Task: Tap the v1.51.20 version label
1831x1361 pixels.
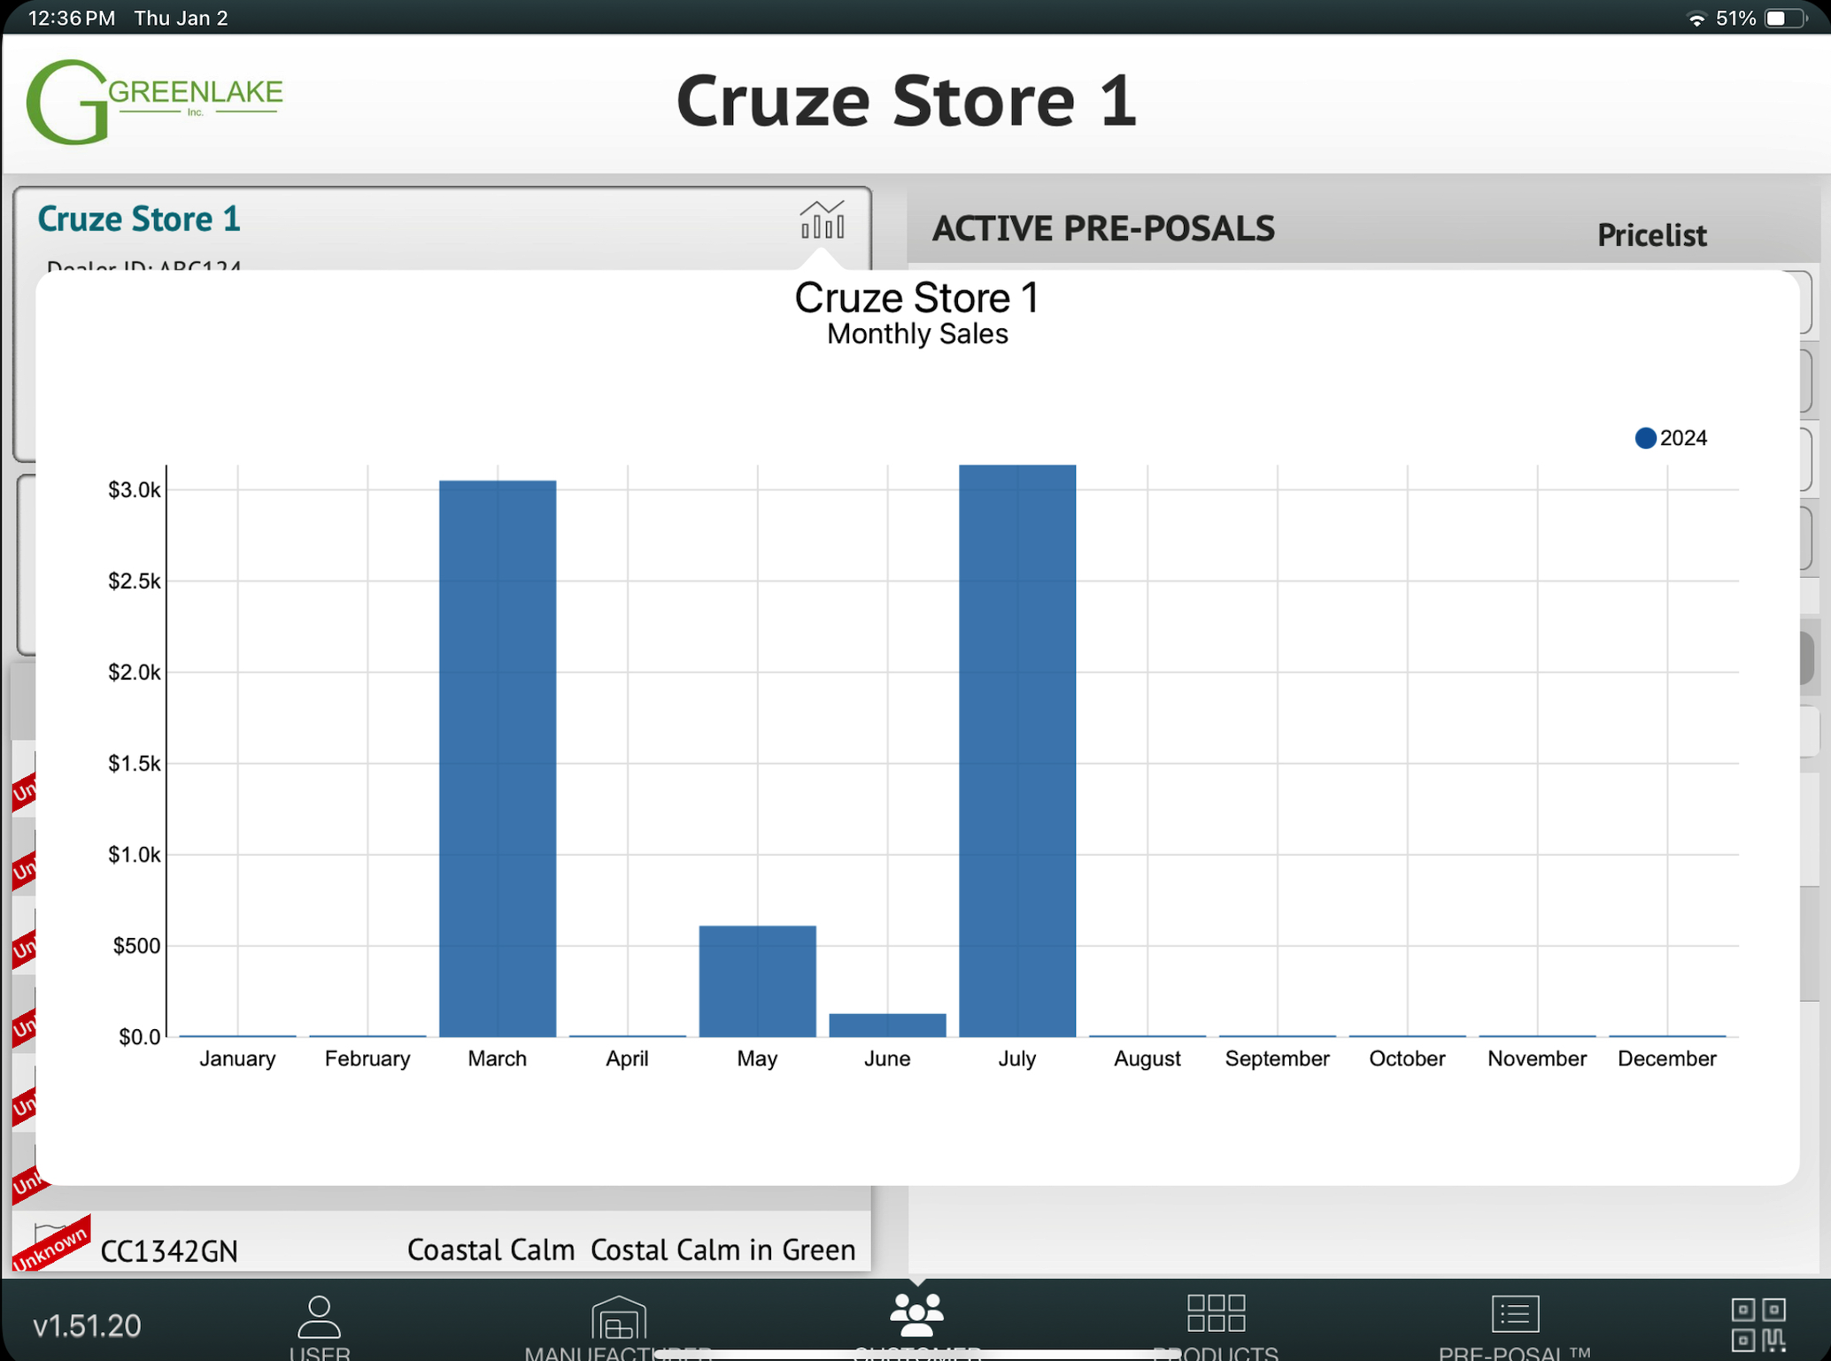Action: 87,1325
